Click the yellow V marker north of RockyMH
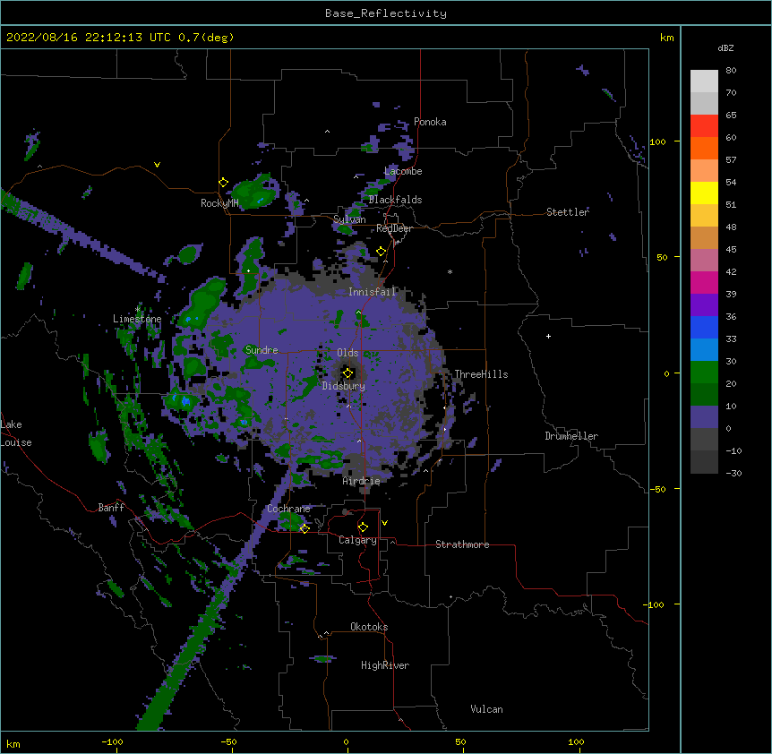The image size is (772, 754). point(157,165)
